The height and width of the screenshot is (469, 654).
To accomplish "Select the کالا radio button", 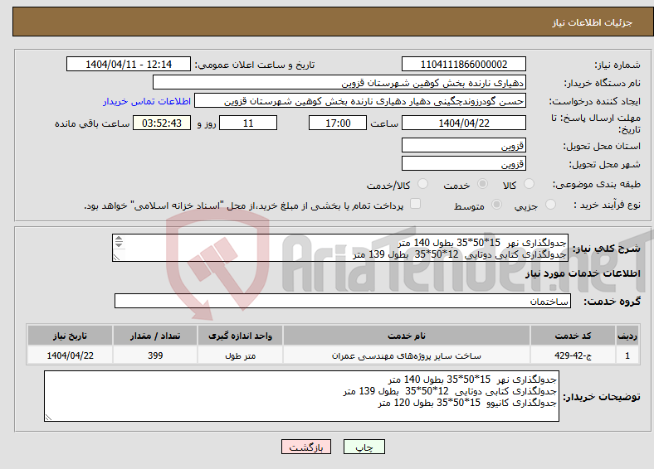I will [529, 184].
